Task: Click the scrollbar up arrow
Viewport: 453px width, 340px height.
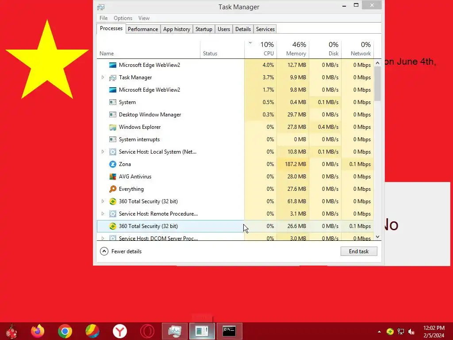Action: click(378, 63)
